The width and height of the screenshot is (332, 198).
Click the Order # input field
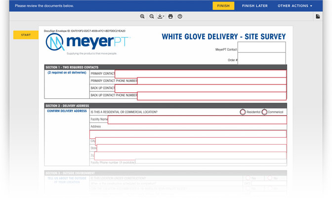pyautogui.click(x=261, y=58)
